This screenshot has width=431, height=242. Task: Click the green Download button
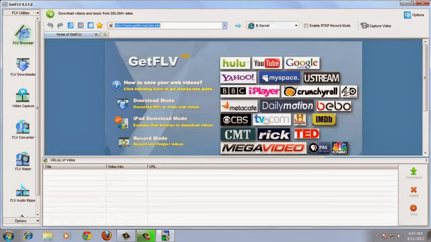coord(413,173)
